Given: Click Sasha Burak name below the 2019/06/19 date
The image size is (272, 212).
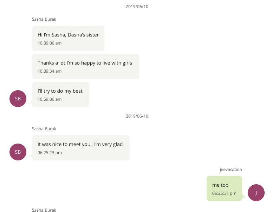Looking at the screenshot, I should 44,129.
